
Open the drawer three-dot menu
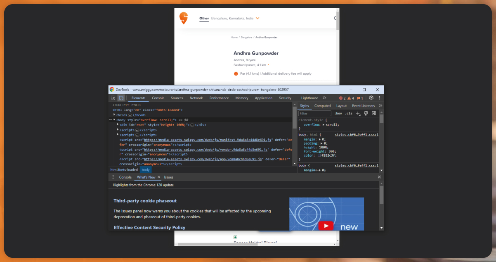(x=113, y=177)
